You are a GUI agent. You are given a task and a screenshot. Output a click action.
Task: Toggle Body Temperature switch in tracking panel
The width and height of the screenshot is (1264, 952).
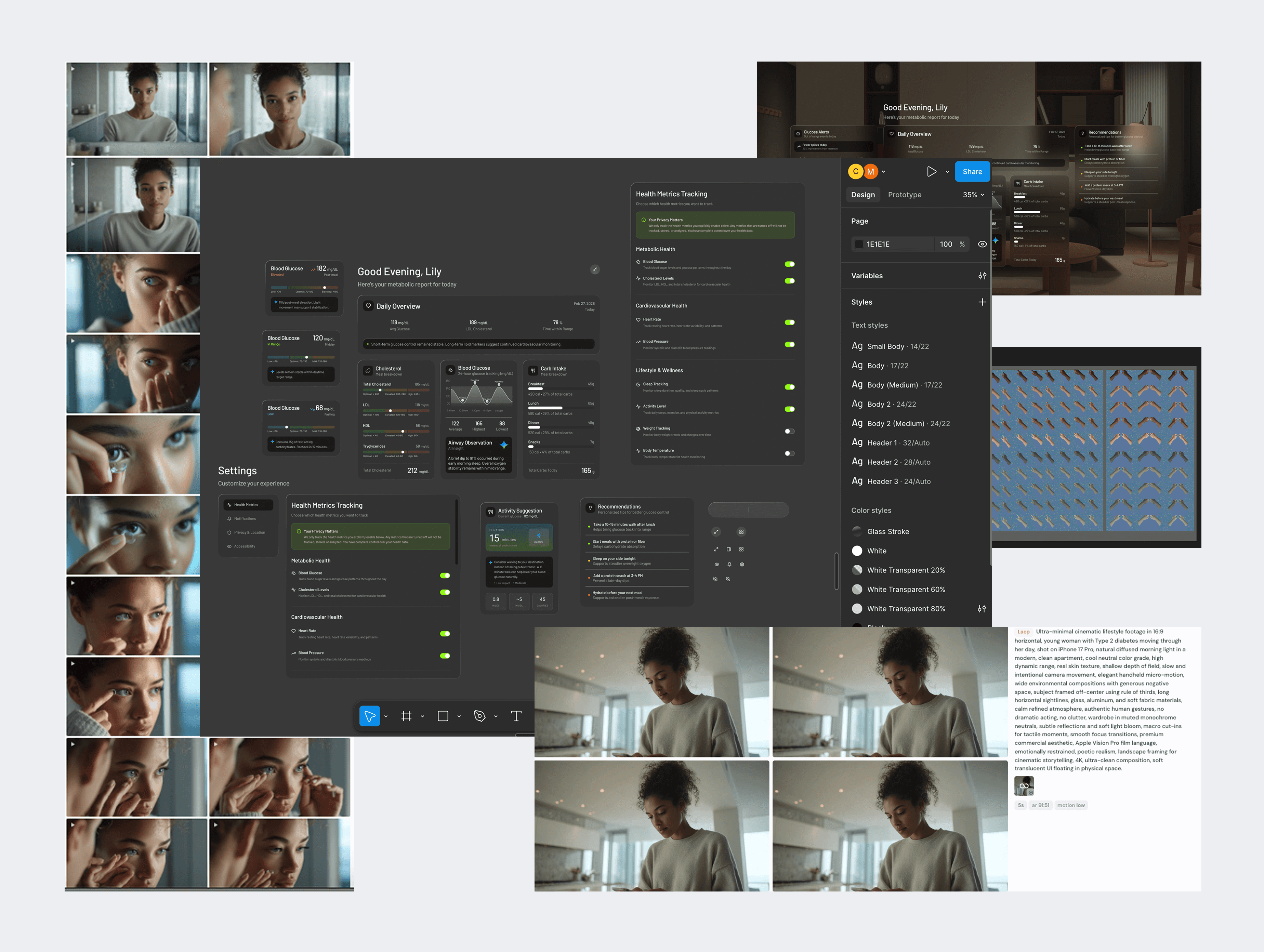pyautogui.click(x=789, y=454)
